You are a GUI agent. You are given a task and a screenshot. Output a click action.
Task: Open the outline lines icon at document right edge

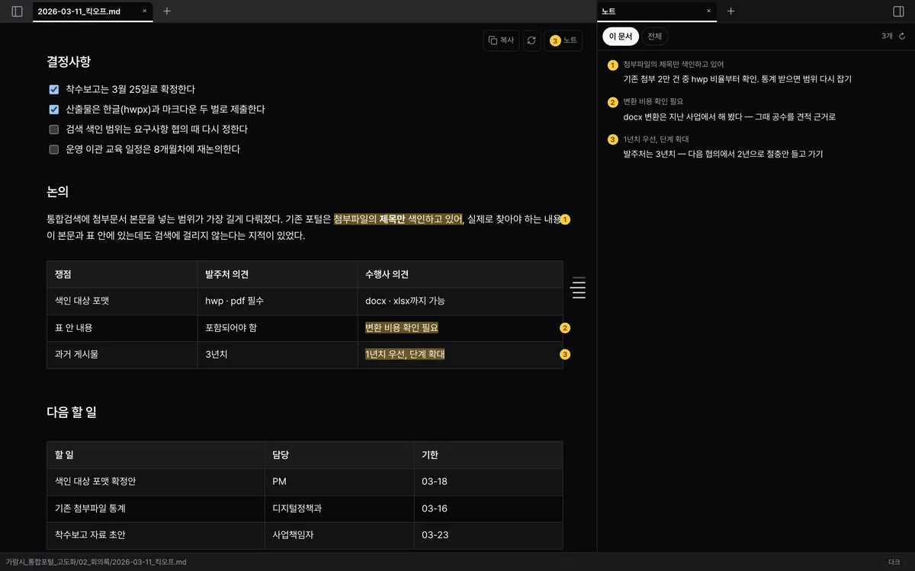[579, 288]
